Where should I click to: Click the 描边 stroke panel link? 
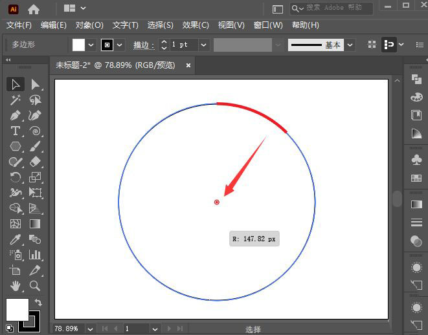pyautogui.click(x=144, y=45)
